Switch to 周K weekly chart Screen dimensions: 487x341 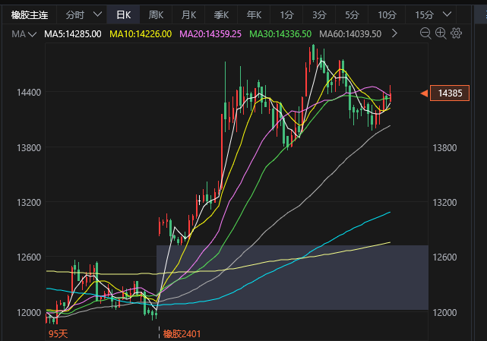click(156, 14)
